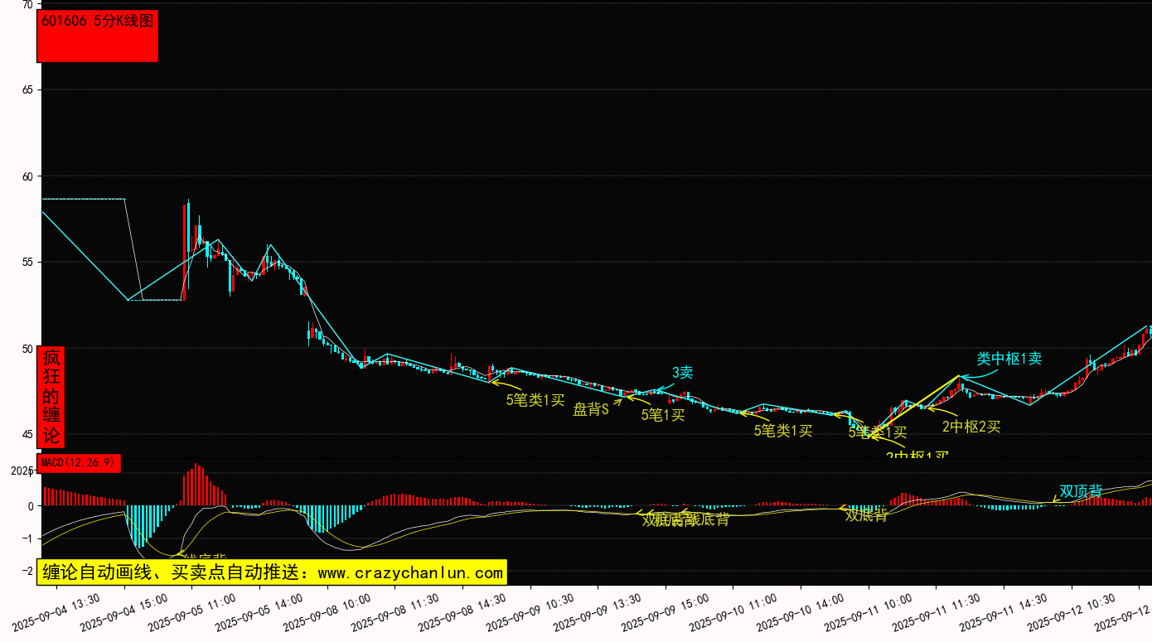Click the 60 price axis label

(27, 176)
